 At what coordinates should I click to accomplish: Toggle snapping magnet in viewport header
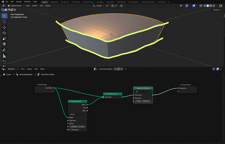[112, 6]
